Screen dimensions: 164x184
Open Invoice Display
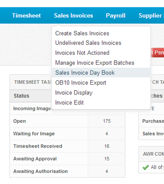(74, 92)
